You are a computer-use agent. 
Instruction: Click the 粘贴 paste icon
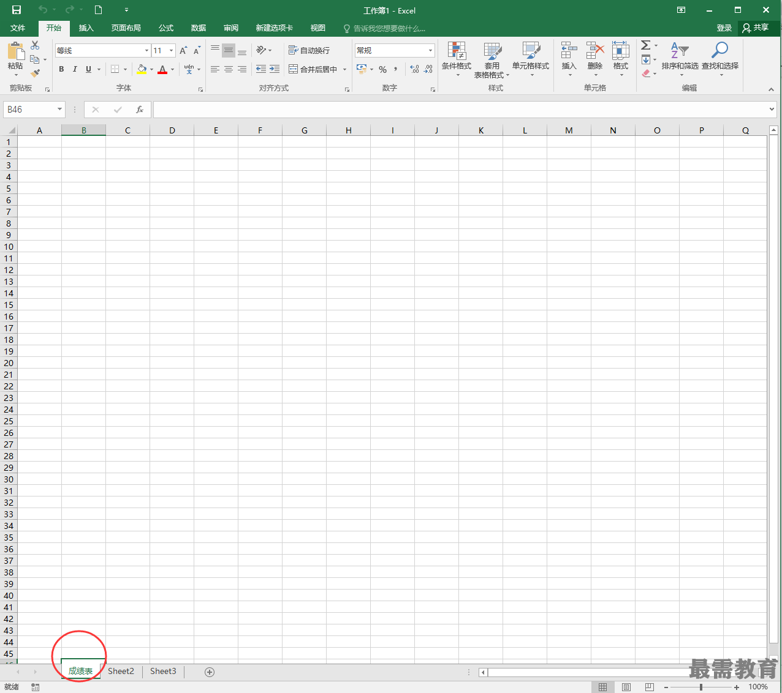(15, 51)
